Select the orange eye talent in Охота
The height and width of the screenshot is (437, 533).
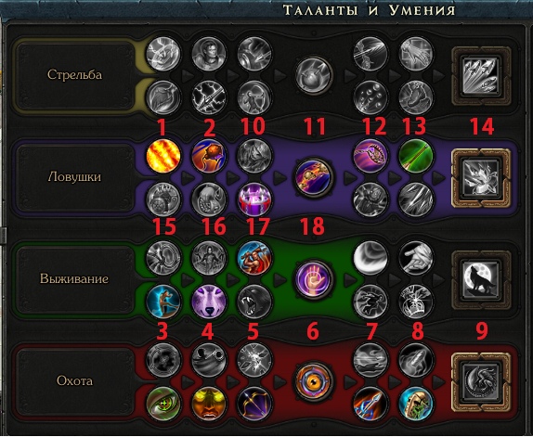[x=313, y=381]
